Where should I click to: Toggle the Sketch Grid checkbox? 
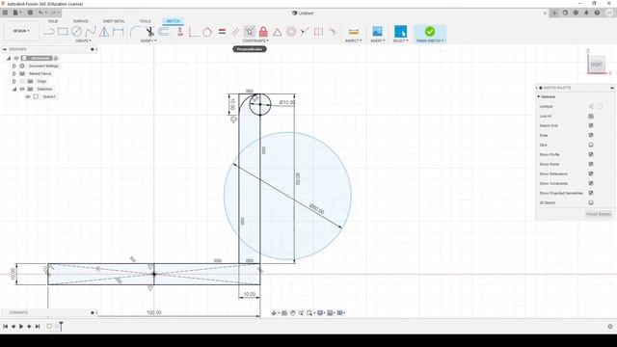click(x=591, y=125)
